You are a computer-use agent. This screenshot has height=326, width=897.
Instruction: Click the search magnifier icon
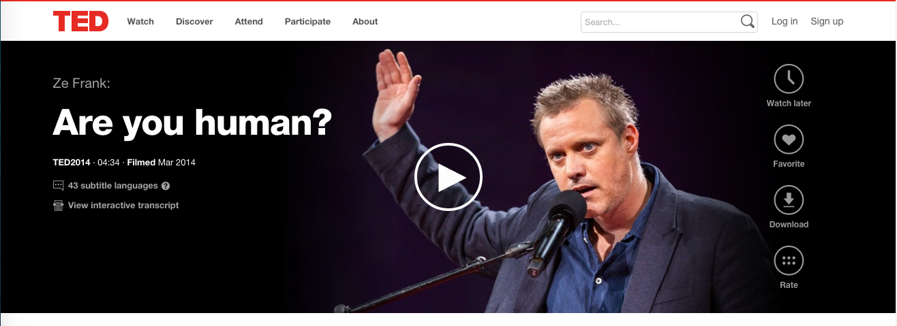coord(748,22)
